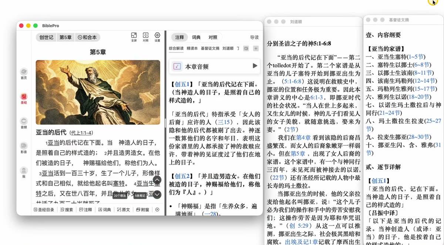Open 出埃及记1章 link in 刘道顺 window
Viewport: 444px width, 245px height.
point(301,242)
